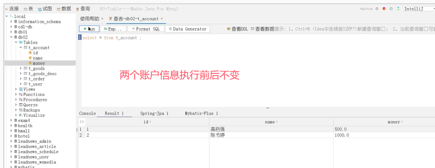The width and height of the screenshot is (435, 168).
Task: Close the 使用帮助 tab
Action: click(x=102, y=19)
